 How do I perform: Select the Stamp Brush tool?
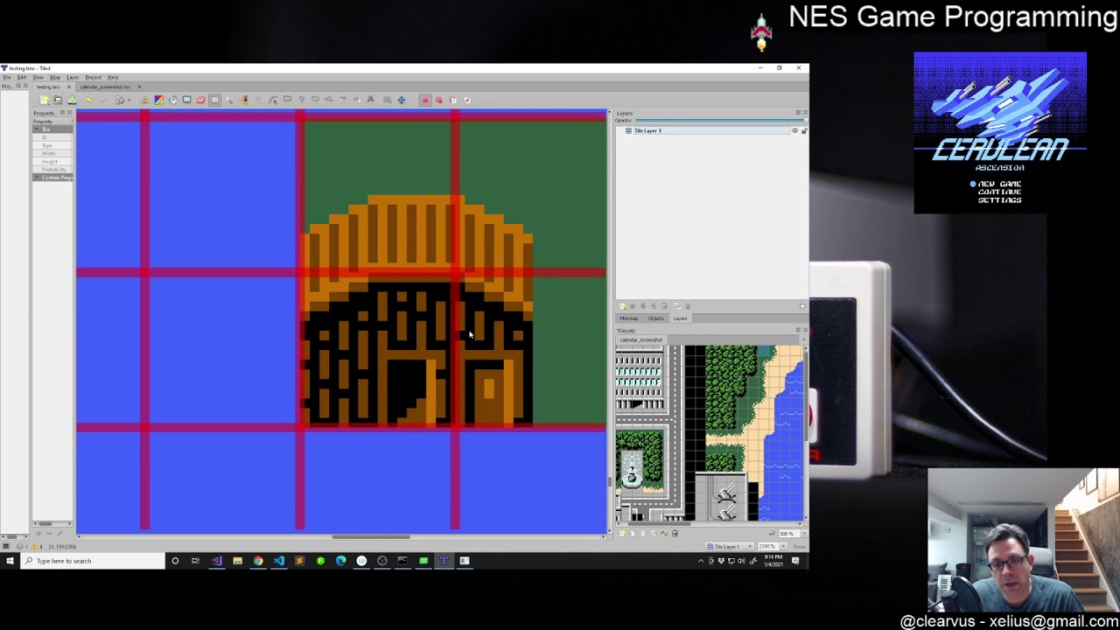(x=144, y=100)
